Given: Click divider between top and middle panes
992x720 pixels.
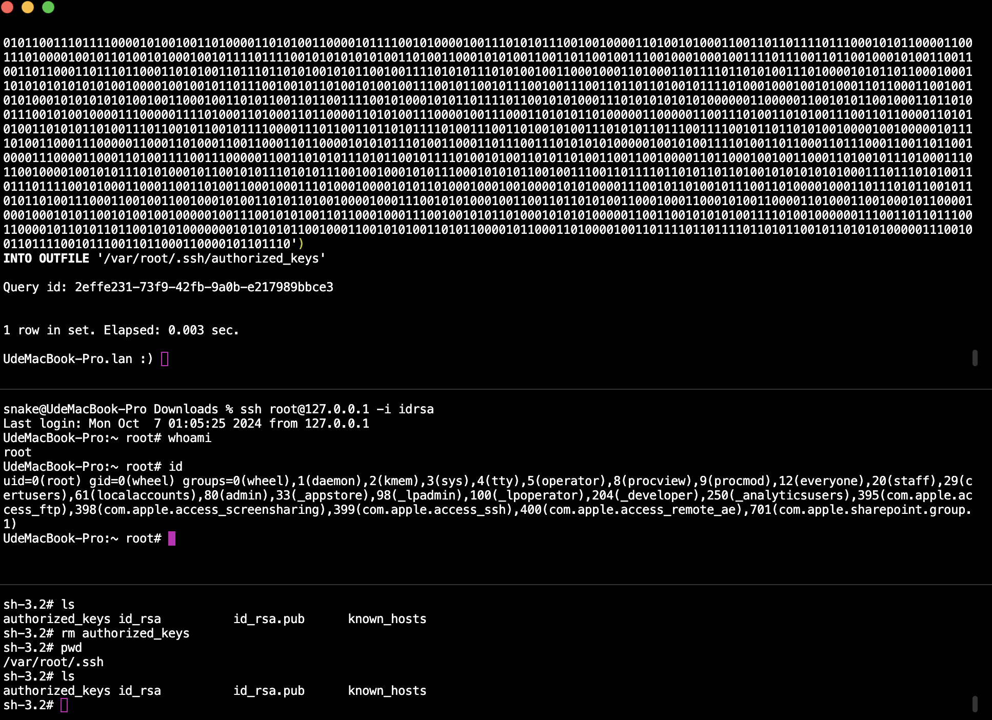Looking at the screenshot, I should click(x=495, y=389).
